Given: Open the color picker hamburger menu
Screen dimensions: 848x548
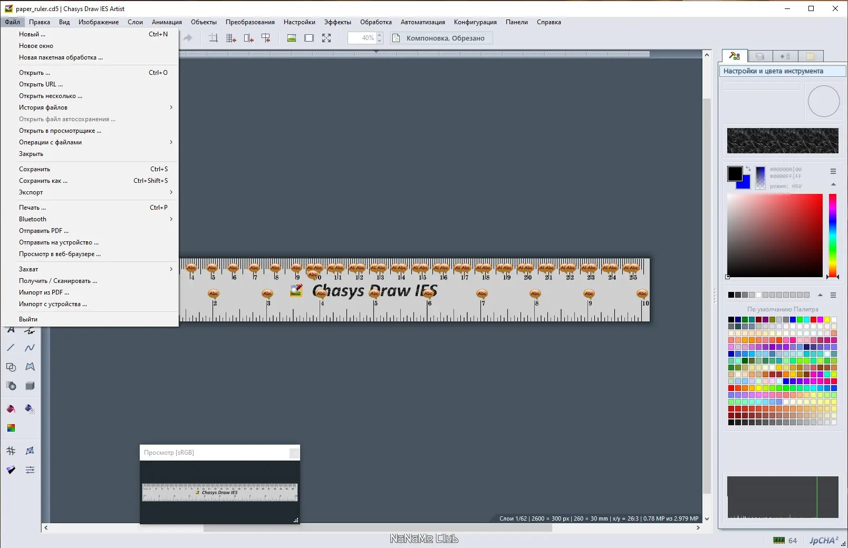Looking at the screenshot, I should click(x=833, y=171).
